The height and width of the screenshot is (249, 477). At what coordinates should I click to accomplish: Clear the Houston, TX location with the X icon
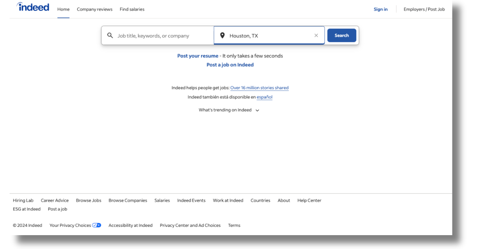click(316, 35)
